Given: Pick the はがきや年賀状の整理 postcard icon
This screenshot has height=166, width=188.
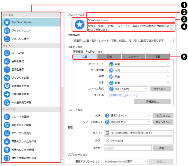Looking at the screenshot, I should [7, 158].
